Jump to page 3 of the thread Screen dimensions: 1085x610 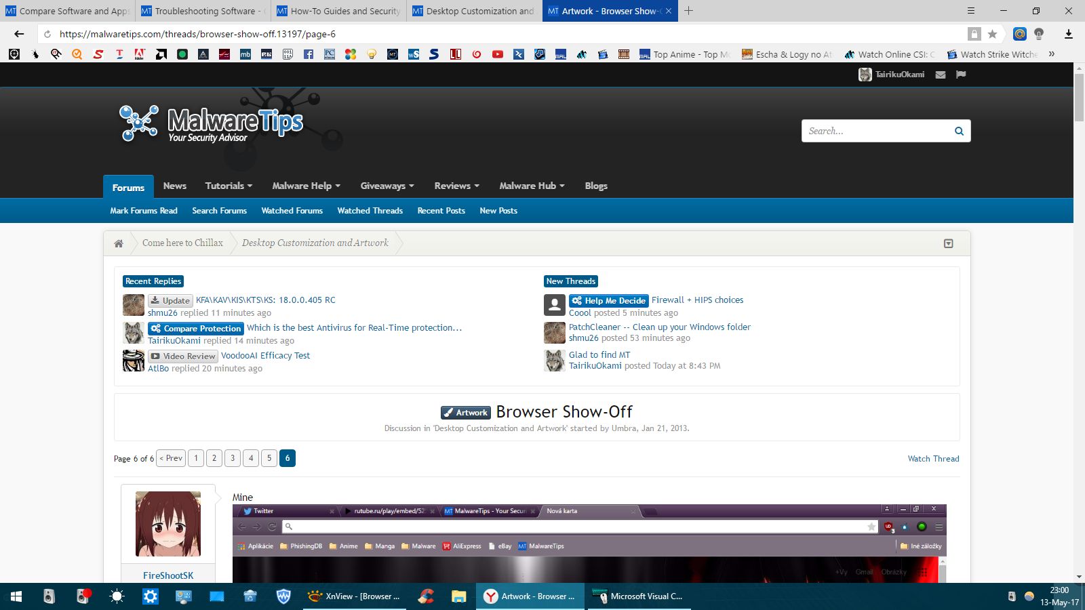233,458
